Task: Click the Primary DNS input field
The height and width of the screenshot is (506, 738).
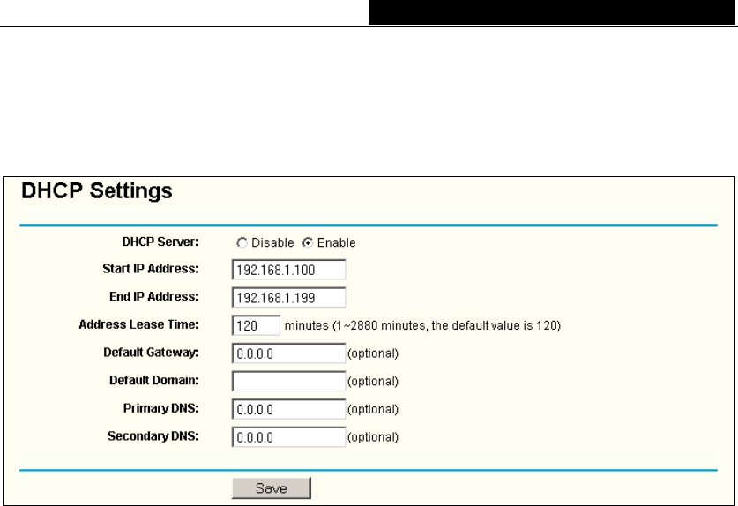Action: click(289, 409)
